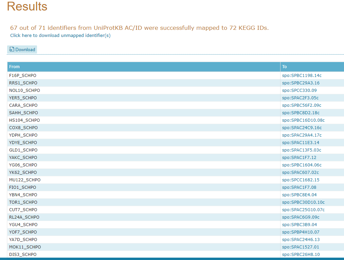Open the spo:SPAC1527.01 link
This screenshot has height=260, width=344.
[x=301, y=247]
